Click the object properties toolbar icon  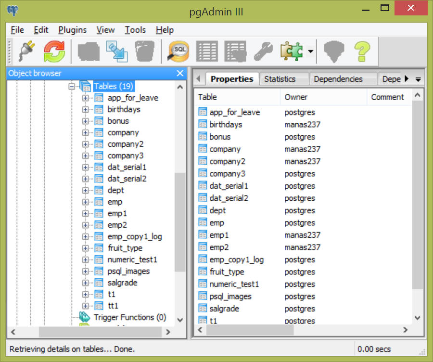point(89,51)
